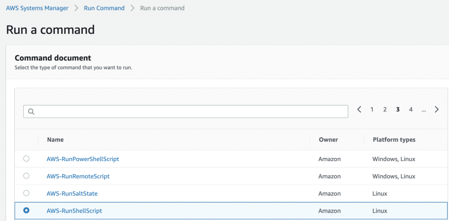This screenshot has width=449, height=221.
Task: Open the AWS-RunPowerShellScript document link
Action: [83, 159]
